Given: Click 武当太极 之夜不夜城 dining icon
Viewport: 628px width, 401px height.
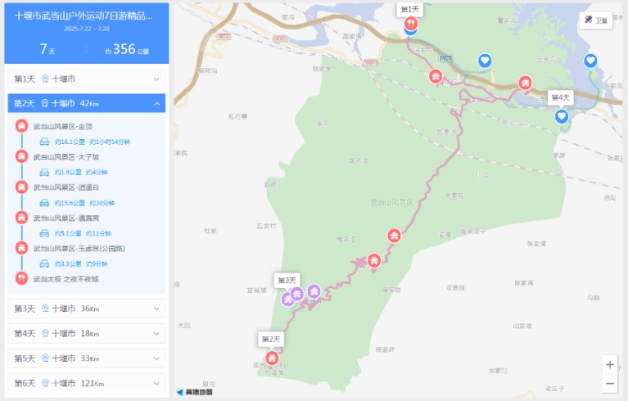Looking at the screenshot, I should click(x=21, y=278).
